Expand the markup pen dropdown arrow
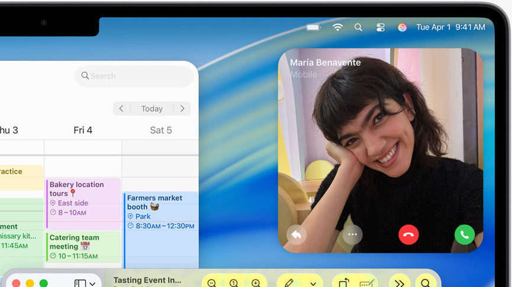This screenshot has width=512, height=287. click(x=313, y=283)
